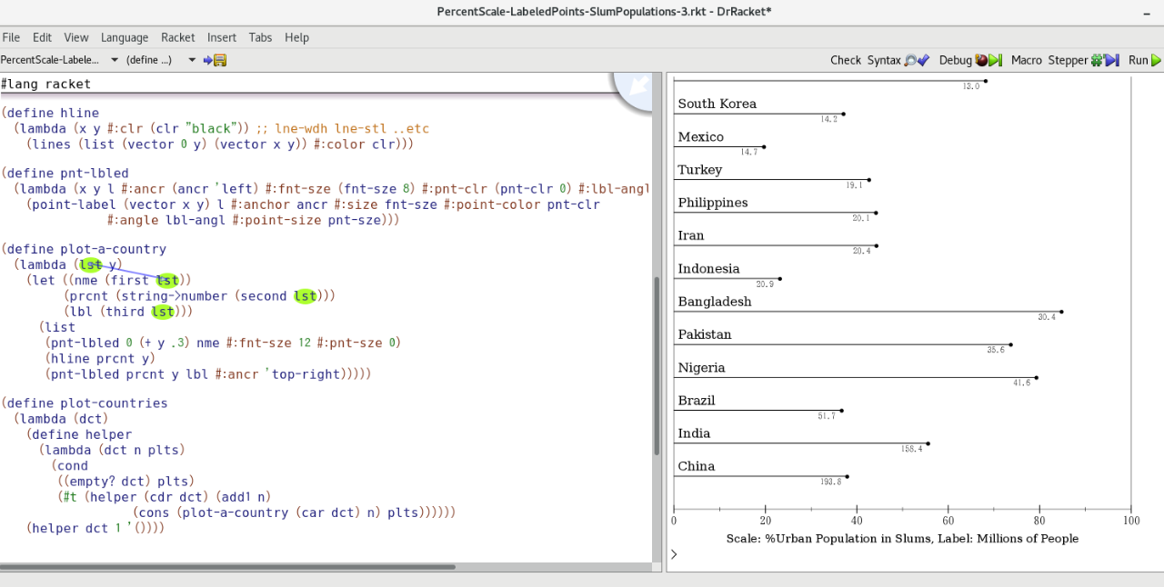Click the definitions pane horizontal scrollbar
This screenshot has width=1164, height=587.
[227, 567]
